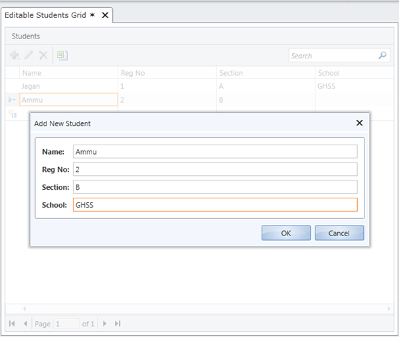This screenshot has width=399, height=337.
Task: Click the edit pencil icon
Action: tap(29, 56)
